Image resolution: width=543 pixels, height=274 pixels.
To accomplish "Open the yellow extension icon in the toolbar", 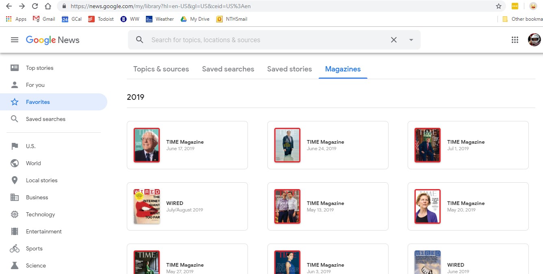I will pyautogui.click(x=515, y=6).
